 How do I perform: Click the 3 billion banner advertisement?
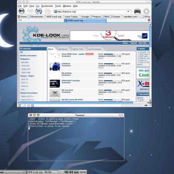(x=109, y=36)
